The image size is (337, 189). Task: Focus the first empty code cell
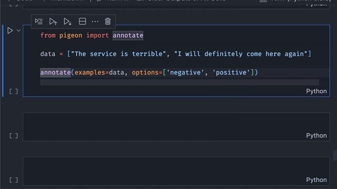pos(176,127)
